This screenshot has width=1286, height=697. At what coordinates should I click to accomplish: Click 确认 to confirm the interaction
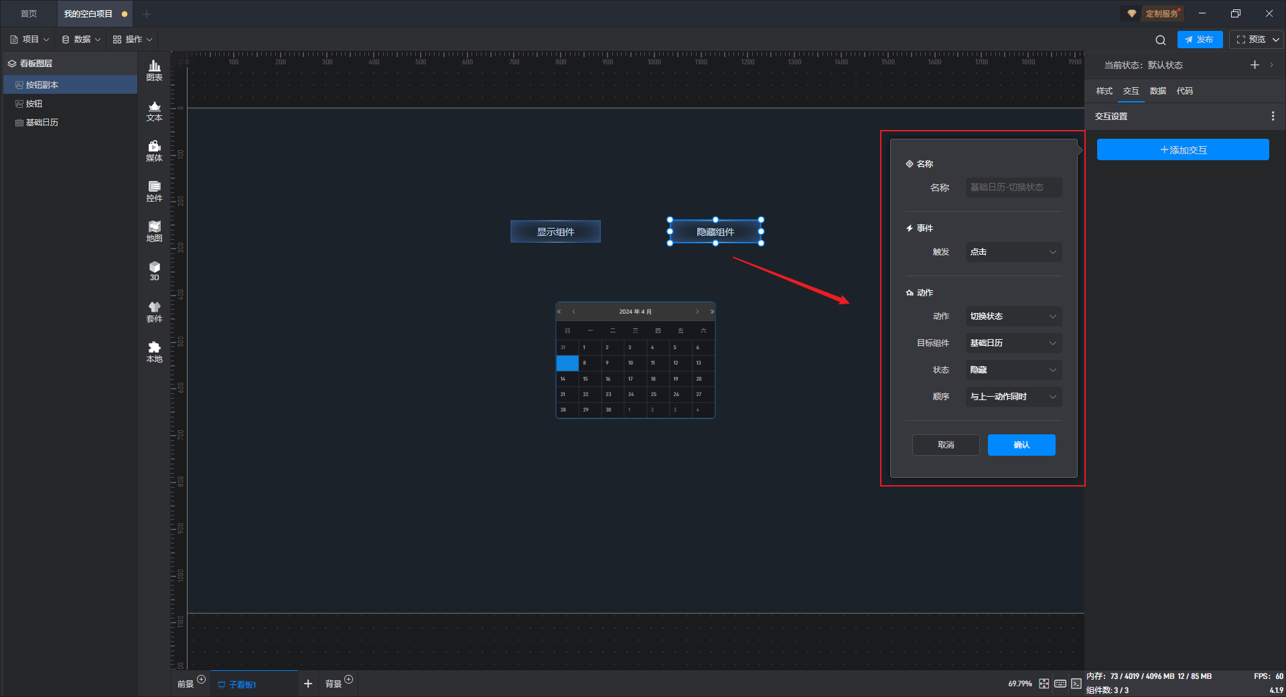click(x=1021, y=445)
